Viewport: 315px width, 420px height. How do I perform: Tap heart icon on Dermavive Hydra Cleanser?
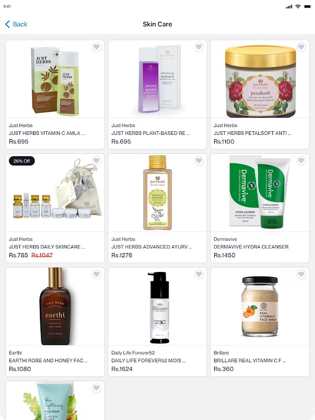coord(301,161)
